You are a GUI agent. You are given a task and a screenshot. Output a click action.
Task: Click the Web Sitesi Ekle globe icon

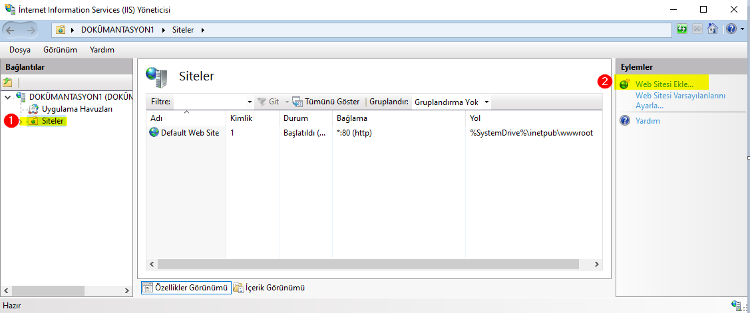click(625, 84)
